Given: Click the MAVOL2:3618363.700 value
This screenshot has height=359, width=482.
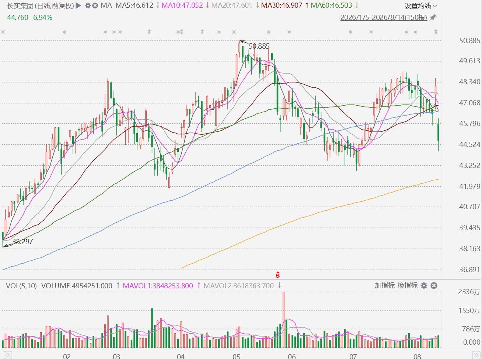Looking at the screenshot, I should click(239, 286).
